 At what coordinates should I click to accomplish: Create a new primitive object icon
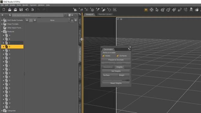click(x=103, y=10)
